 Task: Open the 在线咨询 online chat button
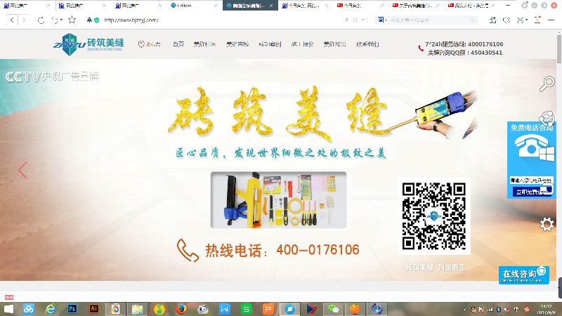523,275
